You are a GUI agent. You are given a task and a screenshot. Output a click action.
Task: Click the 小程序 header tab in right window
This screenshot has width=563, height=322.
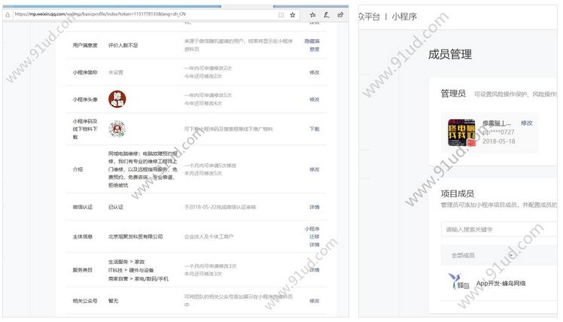tap(404, 17)
